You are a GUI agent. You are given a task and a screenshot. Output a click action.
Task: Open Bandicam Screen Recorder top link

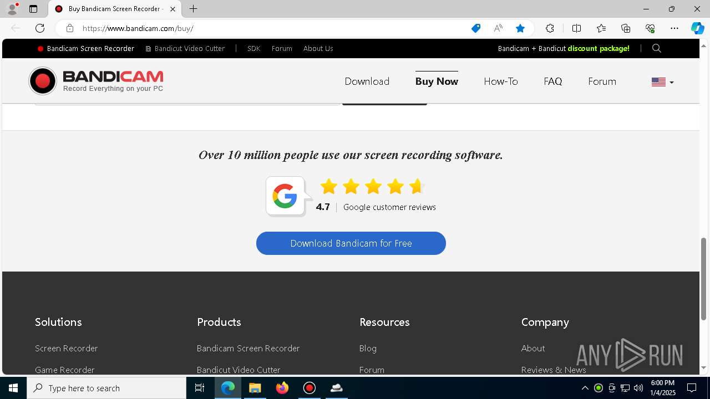click(x=86, y=49)
